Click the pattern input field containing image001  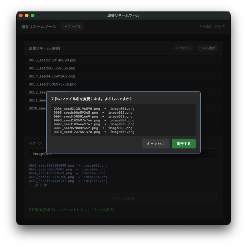point(123,153)
